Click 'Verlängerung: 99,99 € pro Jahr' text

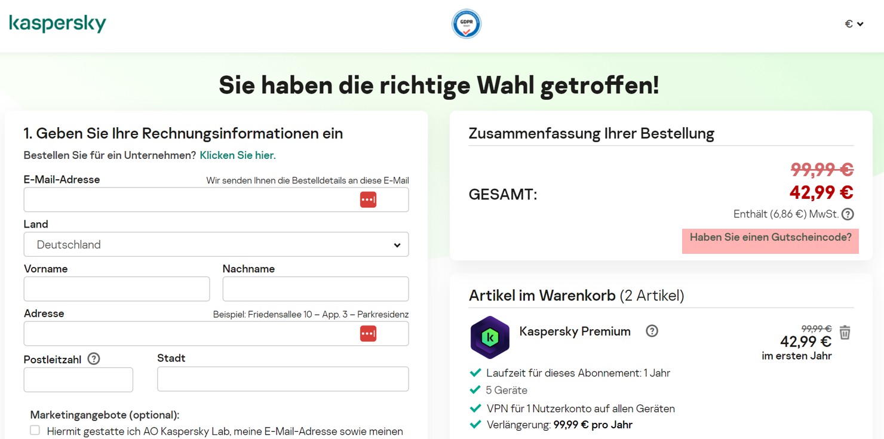point(559,425)
